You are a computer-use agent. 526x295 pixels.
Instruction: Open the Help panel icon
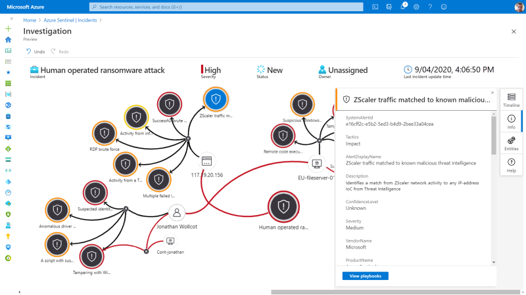tap(511, 165)
